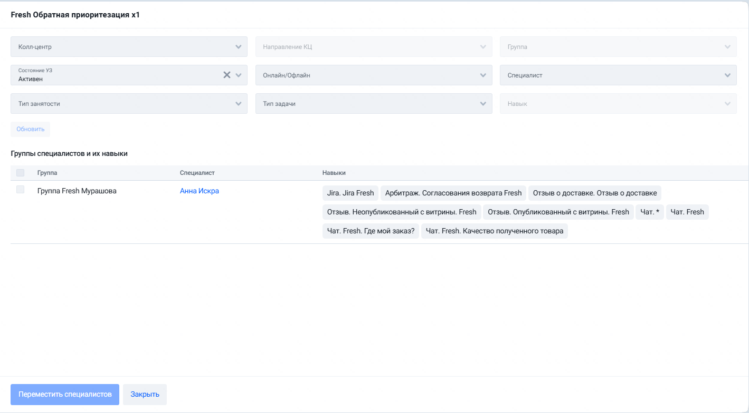Click the Группа column header
This screenshot has width=749, height=413.
pos(47,173)
